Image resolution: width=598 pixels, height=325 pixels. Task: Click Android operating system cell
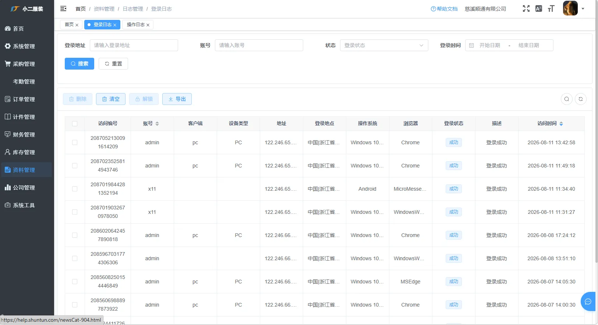click(367, 189)
